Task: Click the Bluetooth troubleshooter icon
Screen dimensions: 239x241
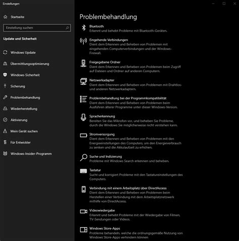Action: click(x=84, y=28)
